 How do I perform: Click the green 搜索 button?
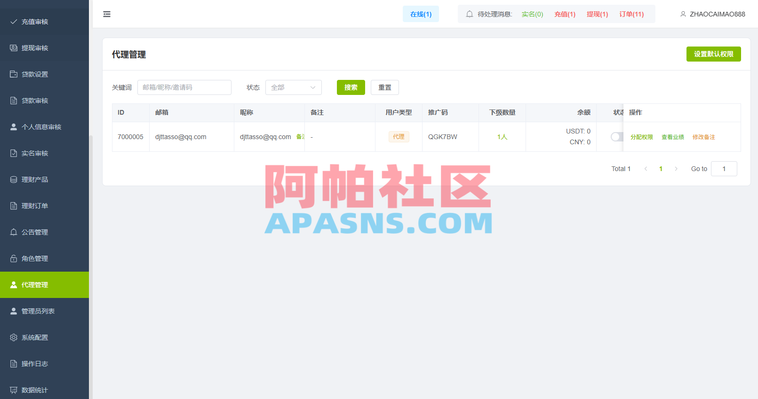pyautogui.click(x=351, y=87)
